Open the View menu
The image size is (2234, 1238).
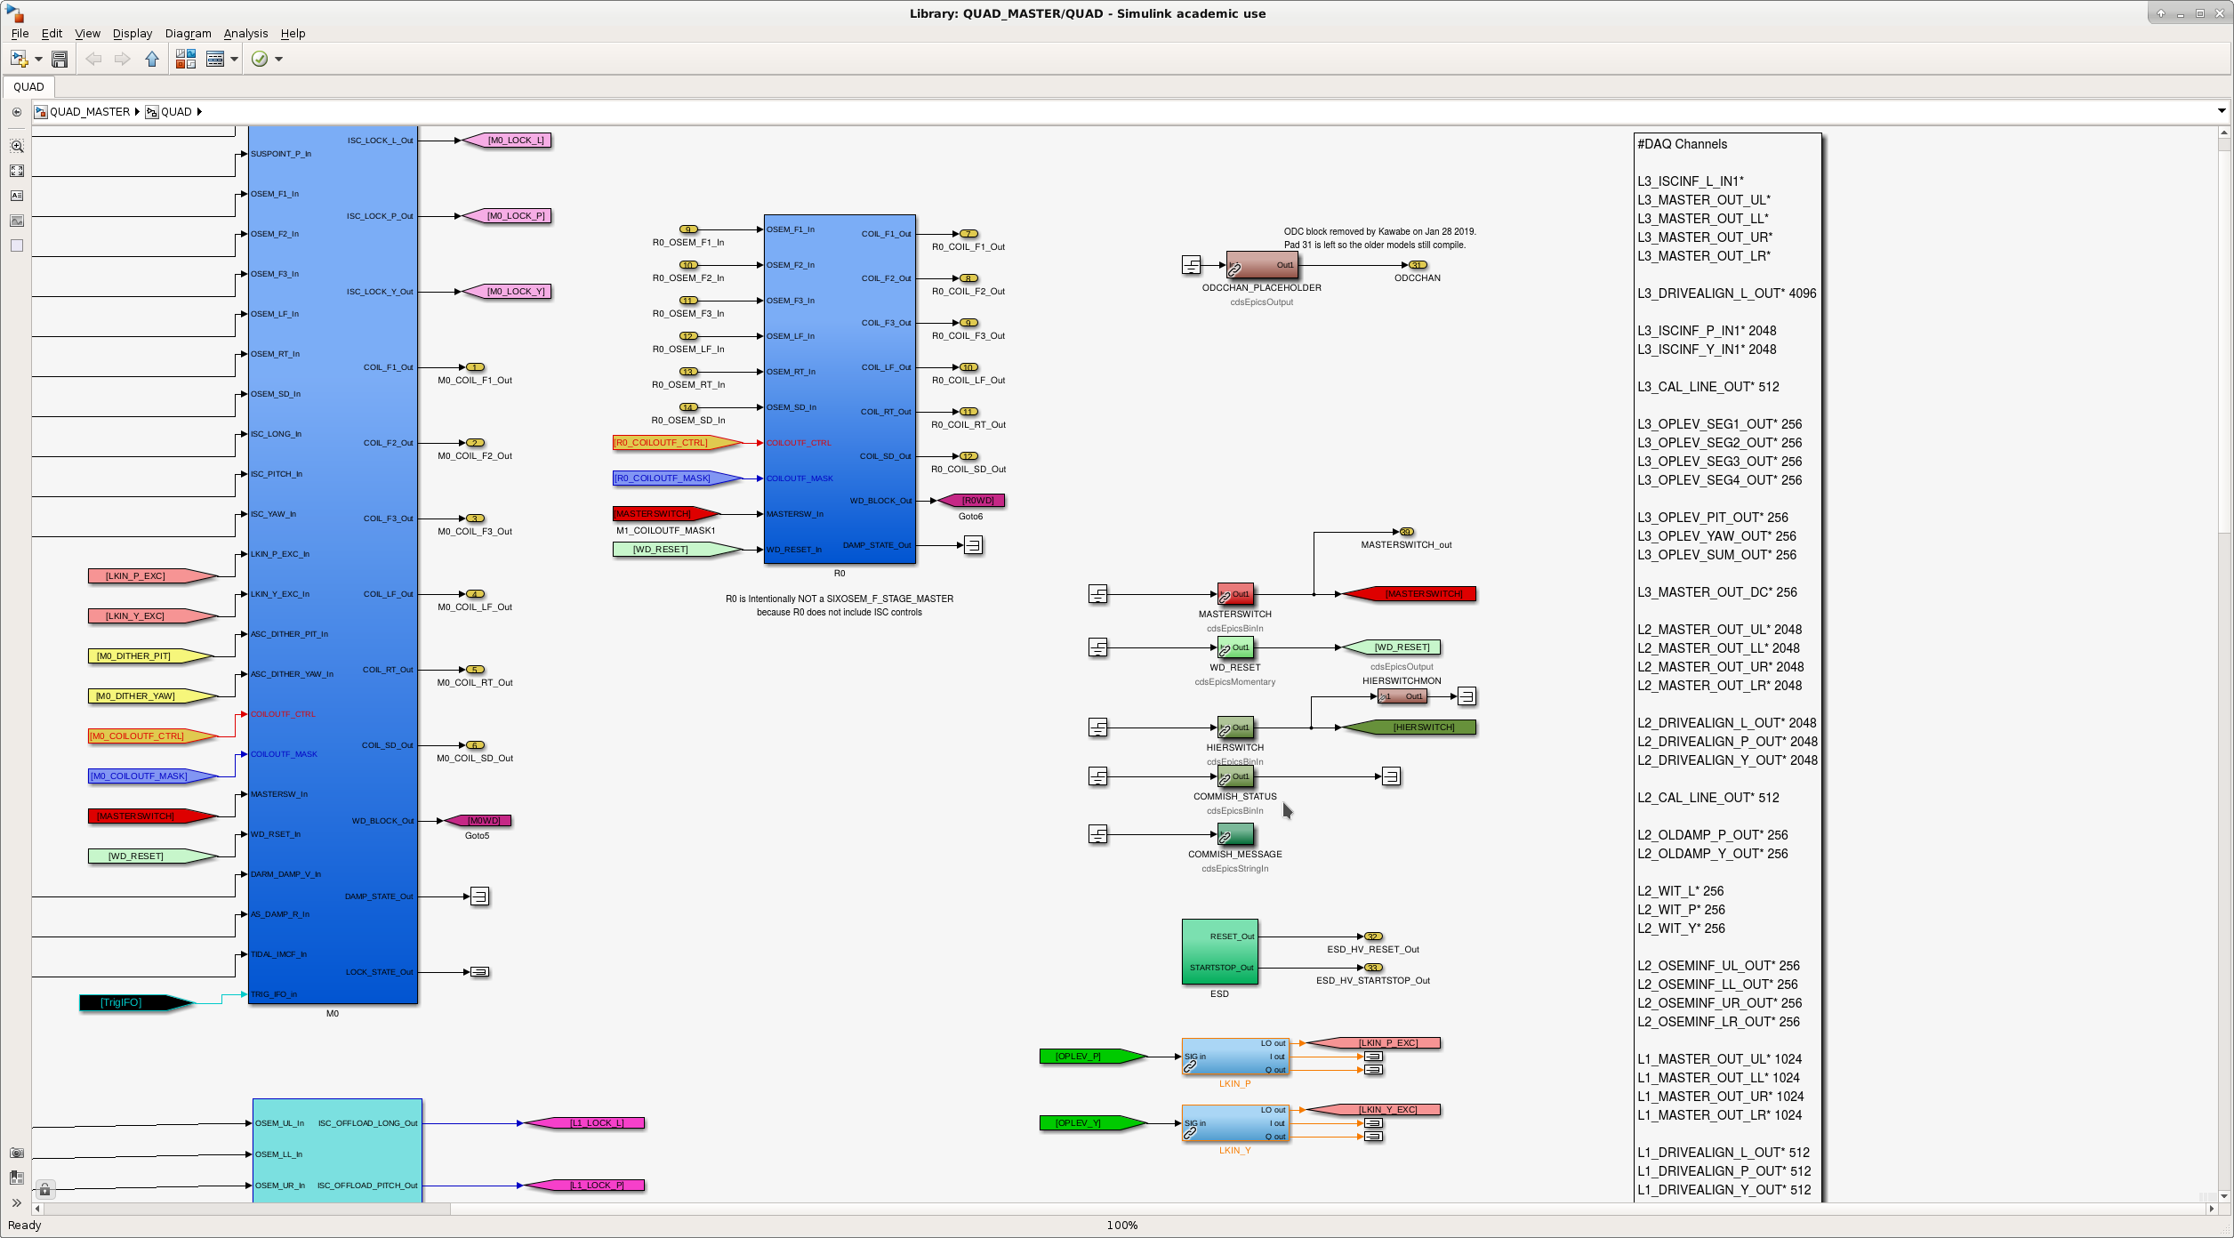point(87,34)
